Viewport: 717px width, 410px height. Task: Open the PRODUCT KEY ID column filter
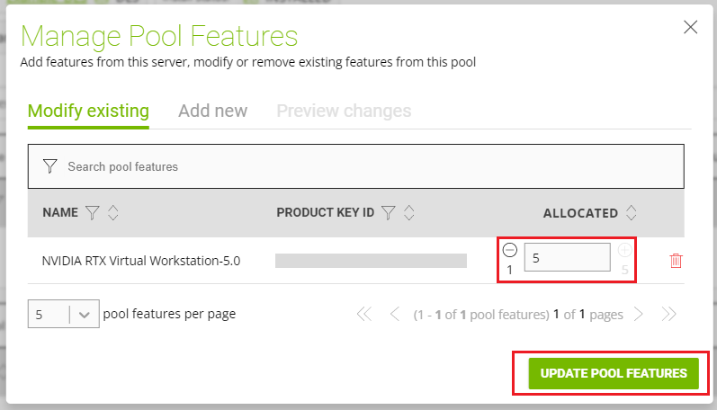click(x=388, y=213)
